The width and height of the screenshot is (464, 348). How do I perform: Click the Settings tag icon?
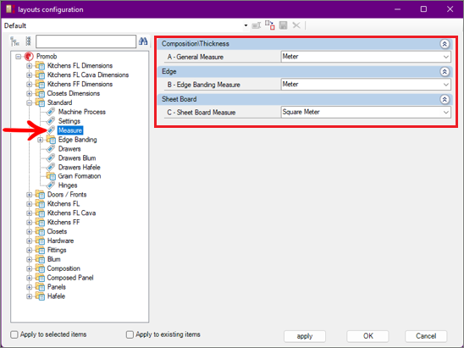tap(51, 121)
